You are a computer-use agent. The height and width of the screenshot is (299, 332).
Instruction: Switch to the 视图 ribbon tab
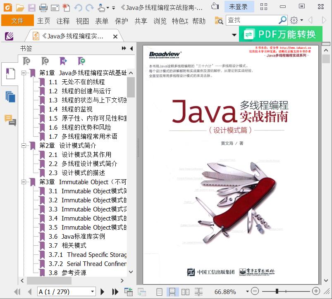coord(82,21)
